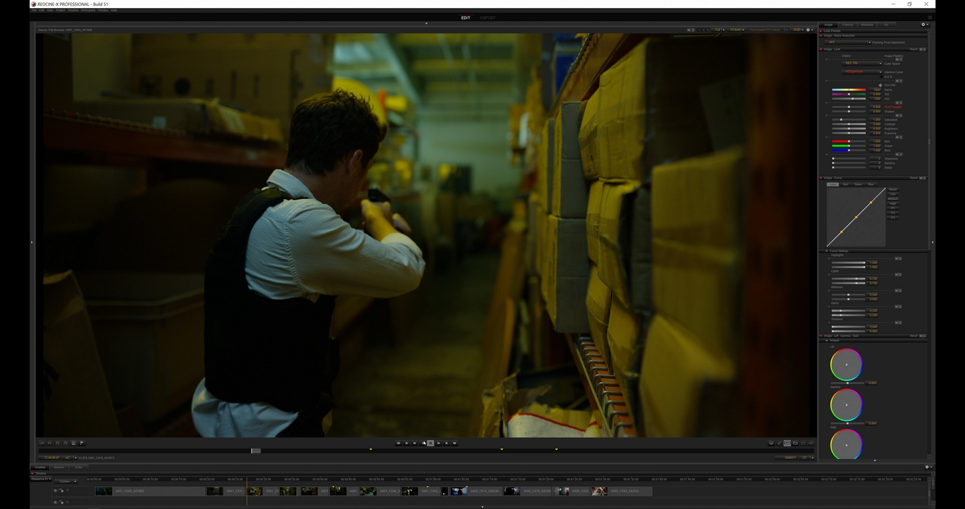965x509 pixels.
Task: Switch to the Framing tab
Action: 847,25
